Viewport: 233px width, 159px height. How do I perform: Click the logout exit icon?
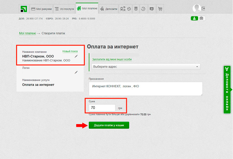(203, 8)
